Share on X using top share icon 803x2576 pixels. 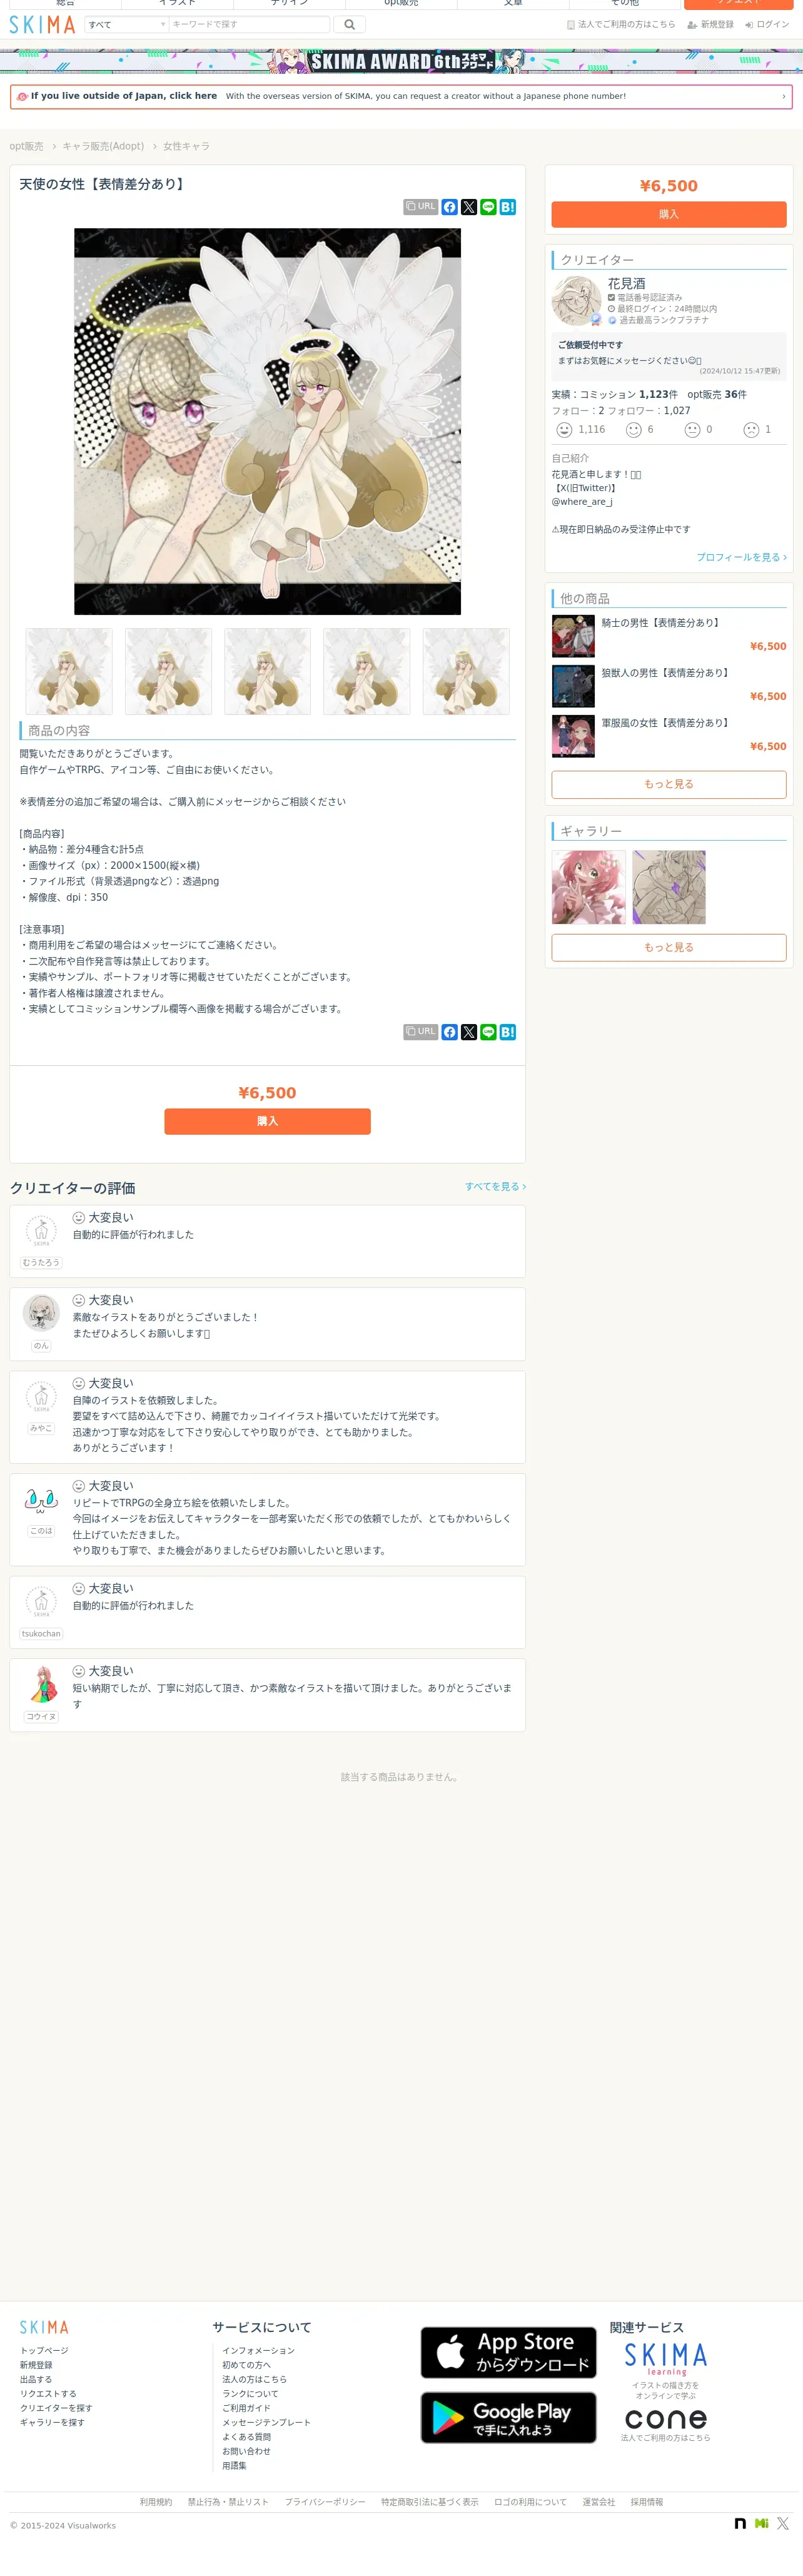pos(469,207)
